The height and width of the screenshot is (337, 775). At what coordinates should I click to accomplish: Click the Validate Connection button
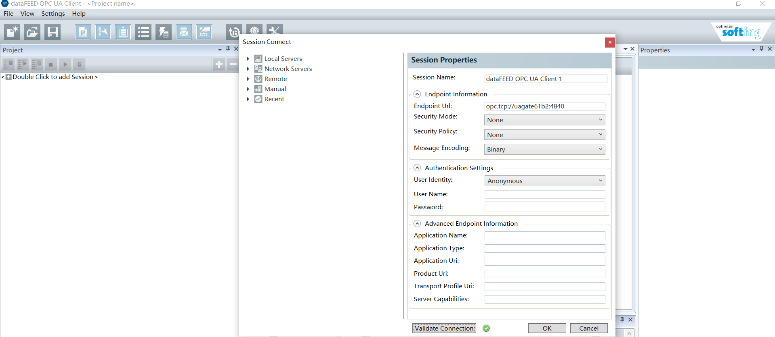pos(444,328)
